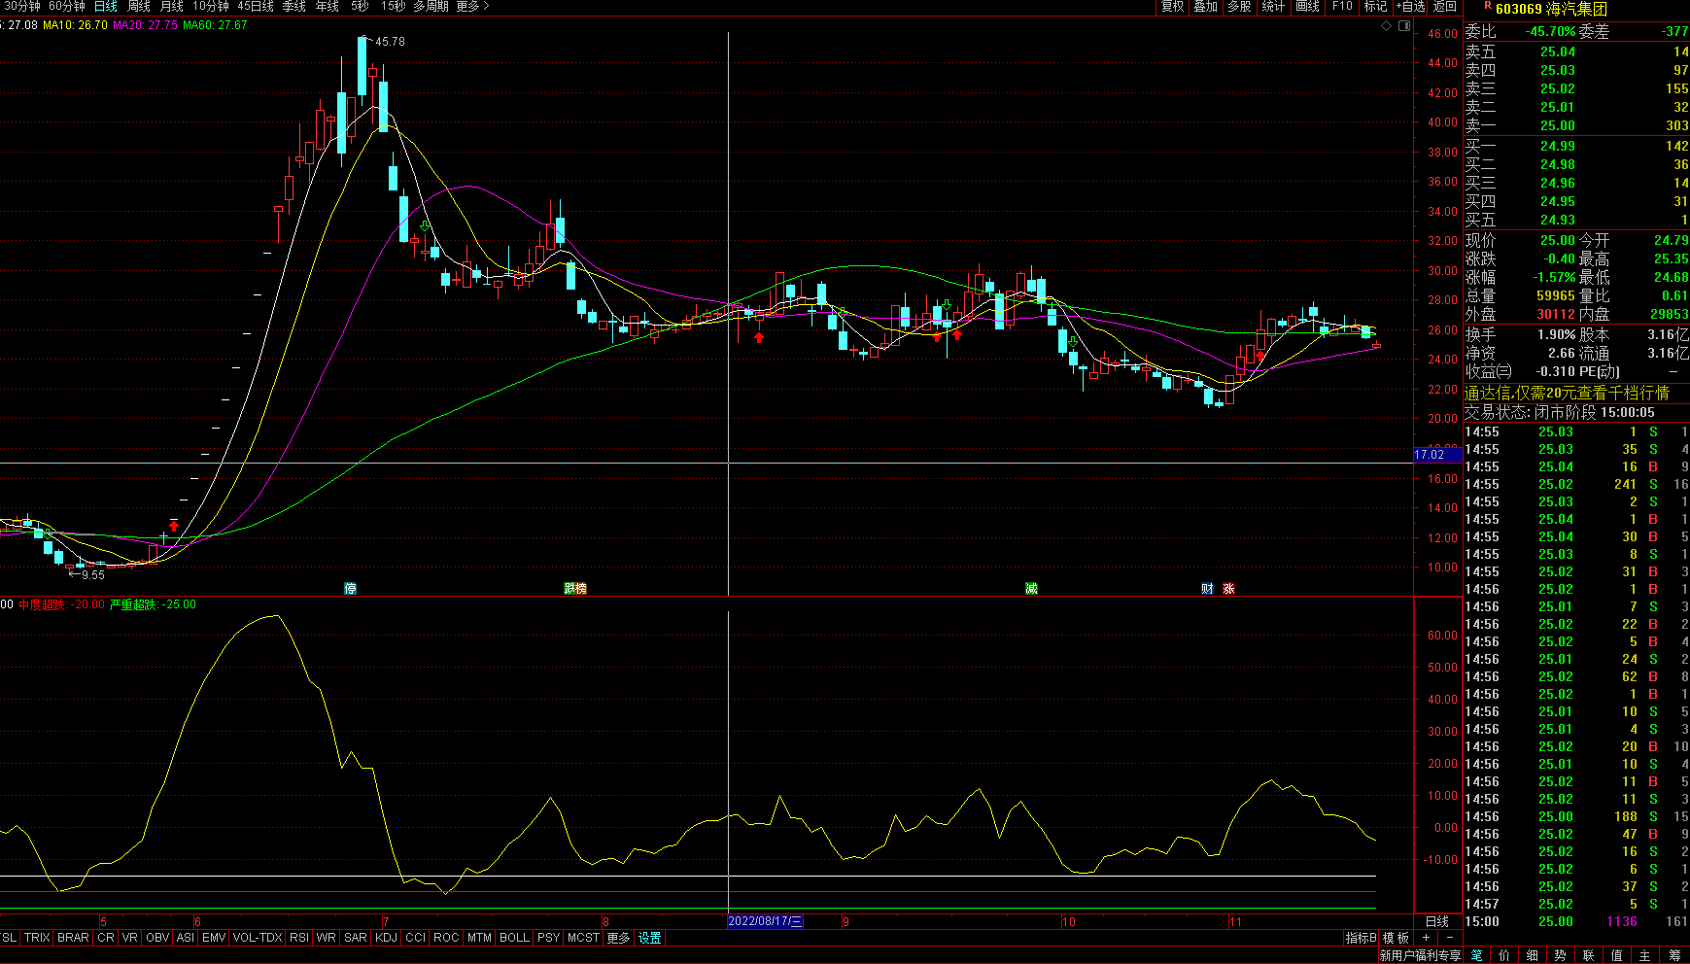
Task: Switch to 价 price distribution tab
Action: click(x=1504, y=956)
